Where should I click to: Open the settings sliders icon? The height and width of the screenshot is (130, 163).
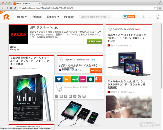click(x=150, y=17)
